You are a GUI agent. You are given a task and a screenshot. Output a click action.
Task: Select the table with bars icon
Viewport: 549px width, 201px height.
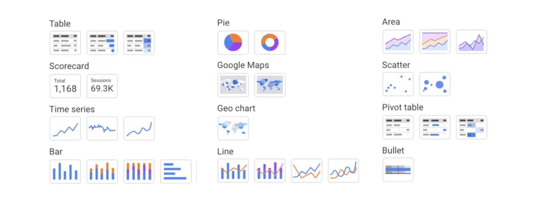(x=102, y=43)
